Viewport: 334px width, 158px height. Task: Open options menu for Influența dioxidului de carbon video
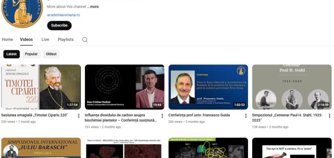click(x=162, y=116)
